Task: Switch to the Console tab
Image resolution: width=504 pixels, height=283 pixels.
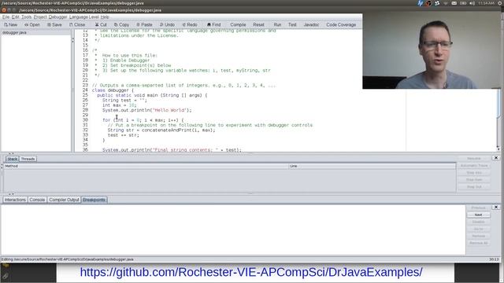Action: (37, 200)
